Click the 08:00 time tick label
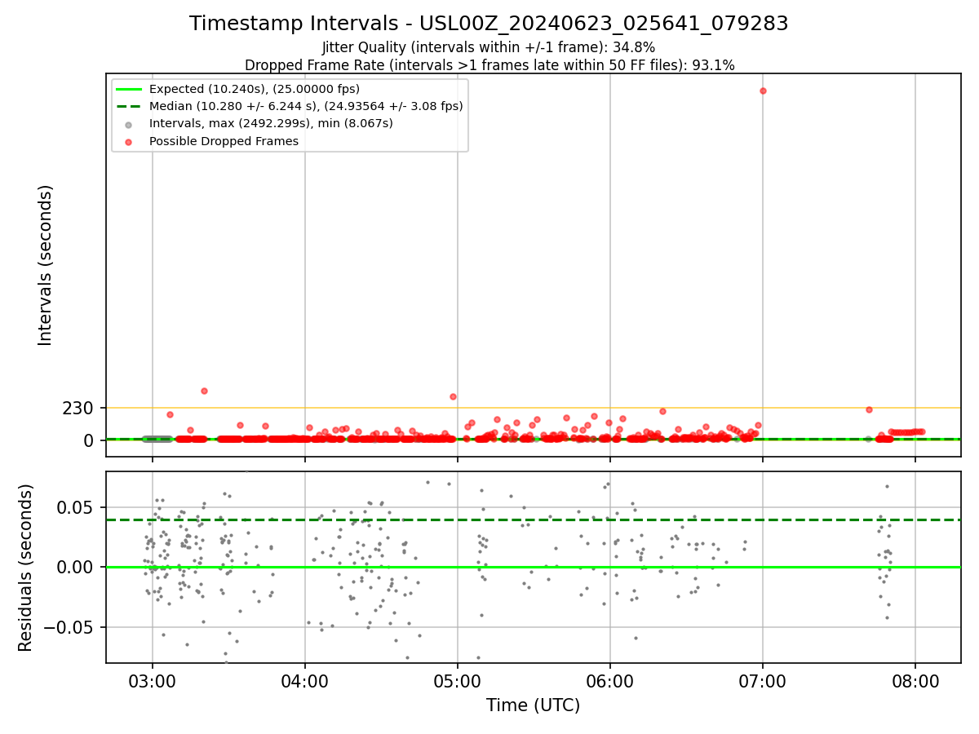Screen dimensions: 979x734 pos(915,681)
